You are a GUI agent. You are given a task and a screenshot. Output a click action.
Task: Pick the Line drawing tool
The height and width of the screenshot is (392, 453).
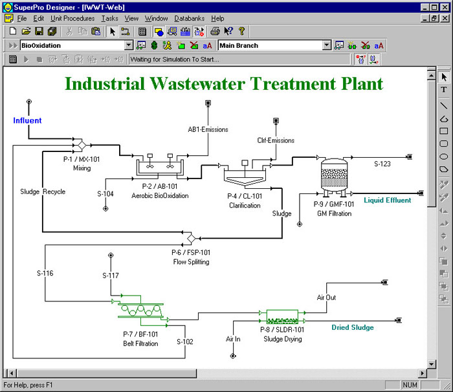pos(444,104)
